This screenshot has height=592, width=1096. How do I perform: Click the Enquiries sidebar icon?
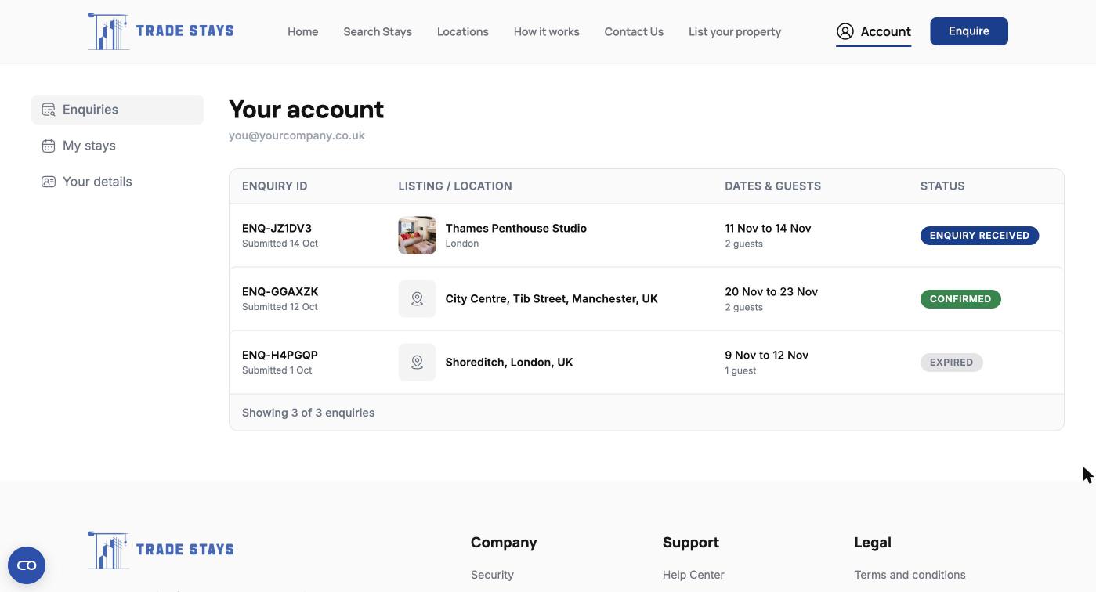(49, 110)
